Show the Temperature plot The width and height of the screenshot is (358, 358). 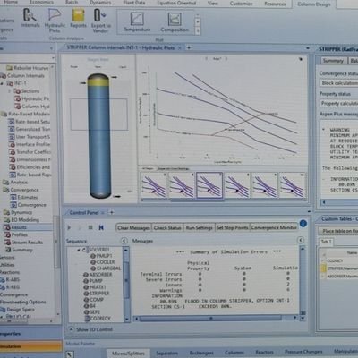point(137,22)
